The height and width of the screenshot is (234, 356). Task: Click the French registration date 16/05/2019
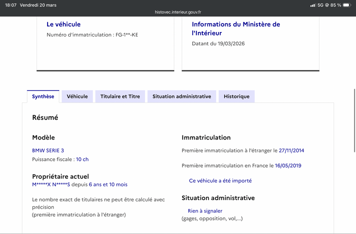(288, 165)
